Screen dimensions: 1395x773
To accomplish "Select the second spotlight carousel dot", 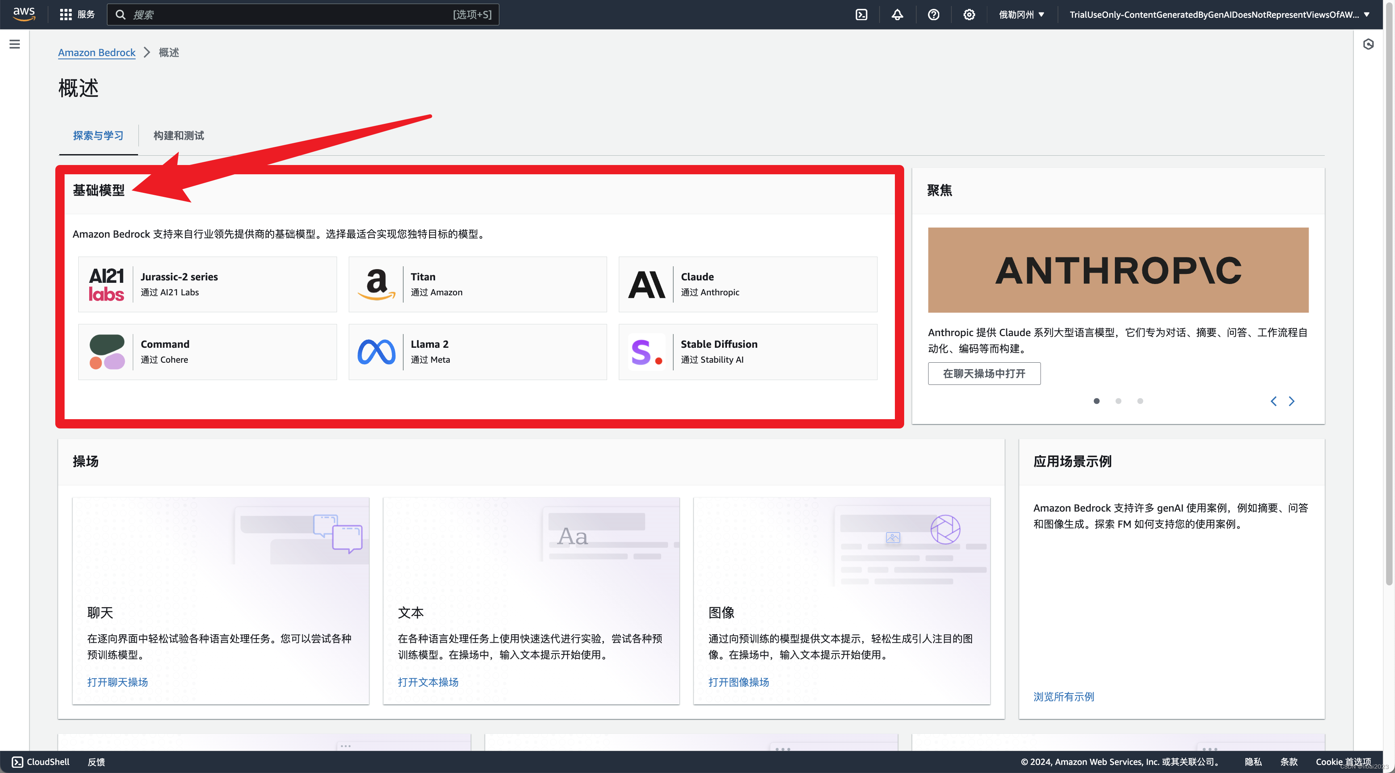I will (x=1118, y=401).
